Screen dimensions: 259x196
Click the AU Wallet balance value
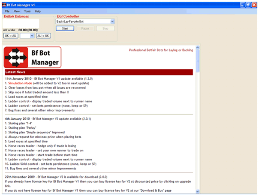28,30
